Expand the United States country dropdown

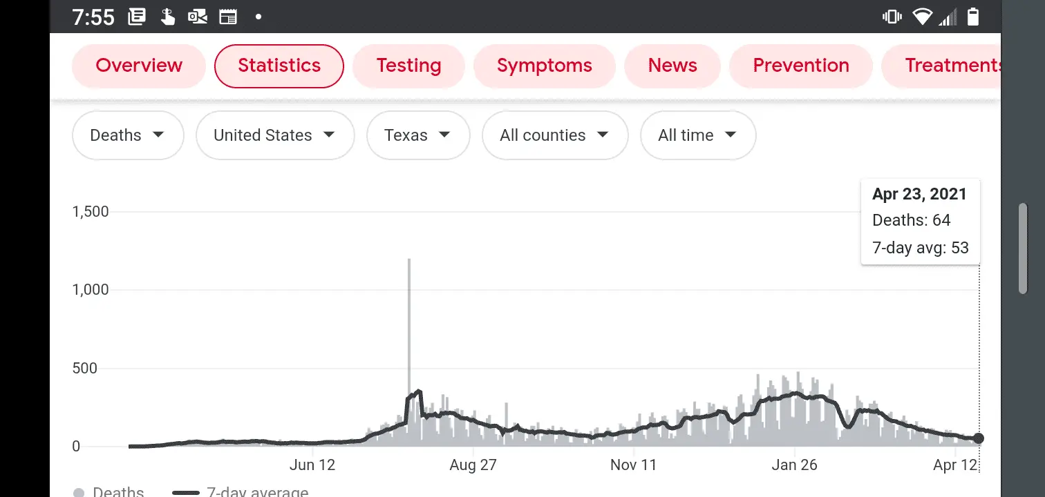(x=275, y=135)
